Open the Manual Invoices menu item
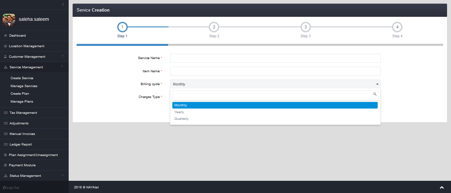This screenshot has height=193, width=451. (x=34, y=134)
